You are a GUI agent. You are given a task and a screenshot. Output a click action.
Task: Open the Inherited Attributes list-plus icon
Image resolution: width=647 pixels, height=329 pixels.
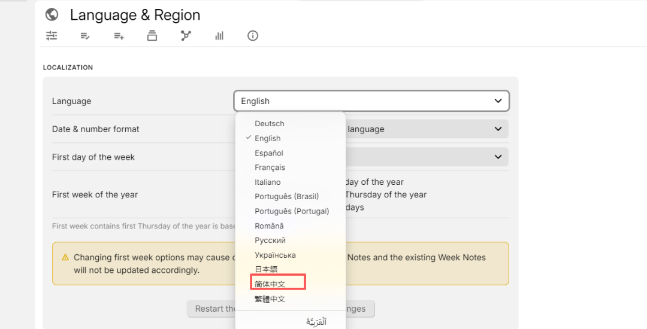click(119, 36)
